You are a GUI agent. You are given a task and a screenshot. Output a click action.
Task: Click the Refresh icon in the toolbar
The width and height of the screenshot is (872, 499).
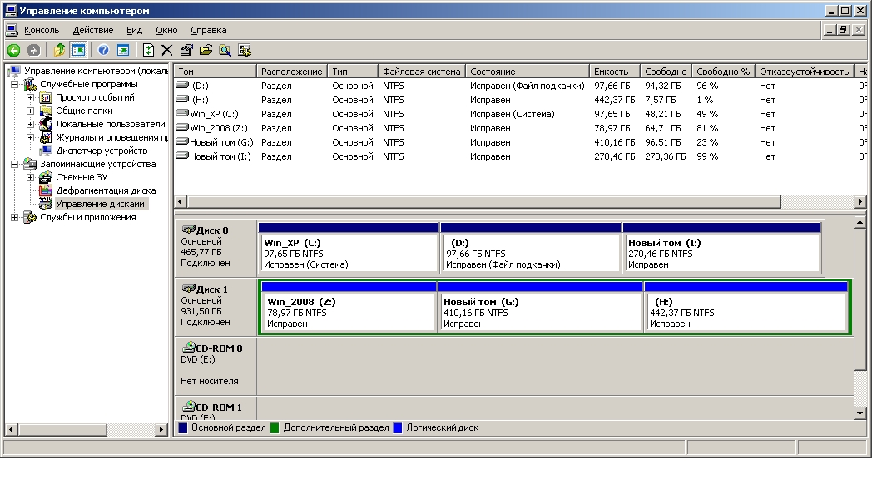148,50
